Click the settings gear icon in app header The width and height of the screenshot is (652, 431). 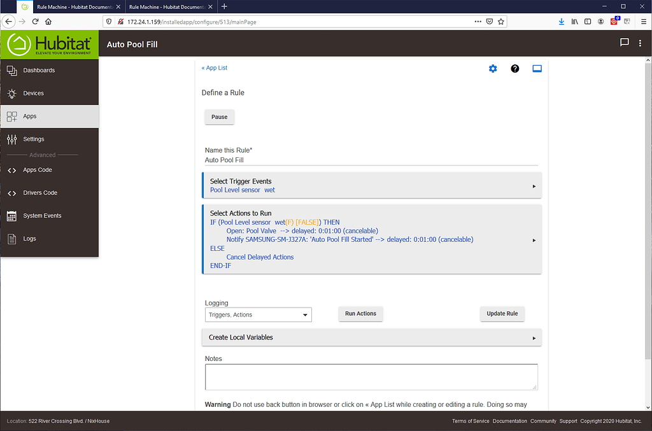click(x=492, y=69)
